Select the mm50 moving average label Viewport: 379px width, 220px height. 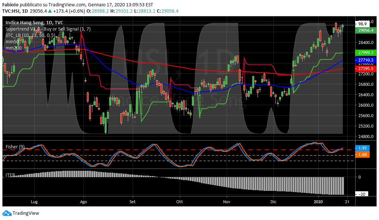12,42
